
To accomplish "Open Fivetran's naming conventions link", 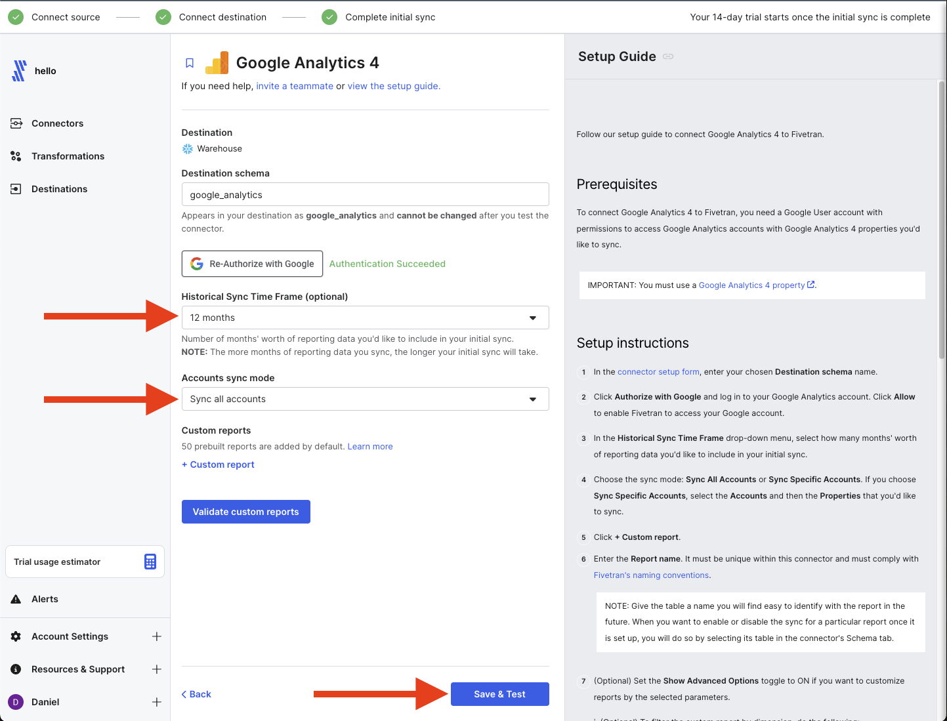I will click(x=652, y=575).
